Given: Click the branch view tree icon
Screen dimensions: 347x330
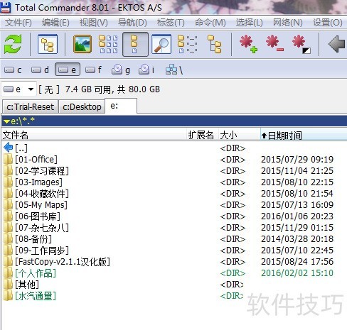Looking at the screenshot, I should [x=214, y=44].
